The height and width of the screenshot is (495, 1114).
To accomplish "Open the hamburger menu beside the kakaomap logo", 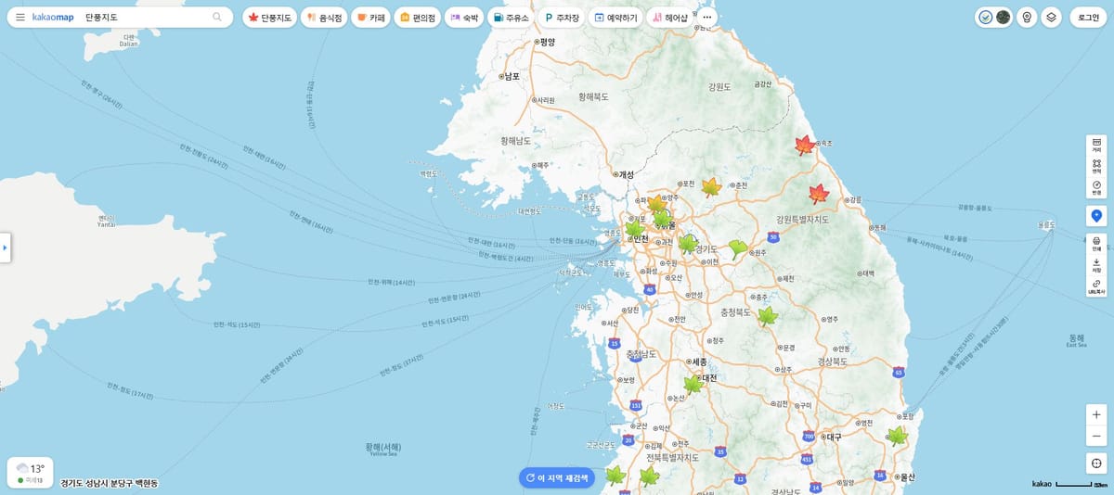I will [19, 17].
